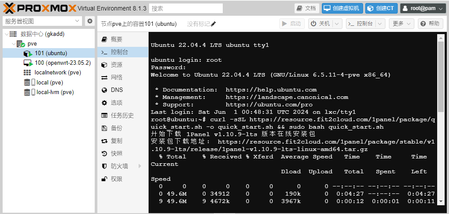The image size is (449, 214).
Task: Click the disabled 启动 start button
Action: (292, 24)
